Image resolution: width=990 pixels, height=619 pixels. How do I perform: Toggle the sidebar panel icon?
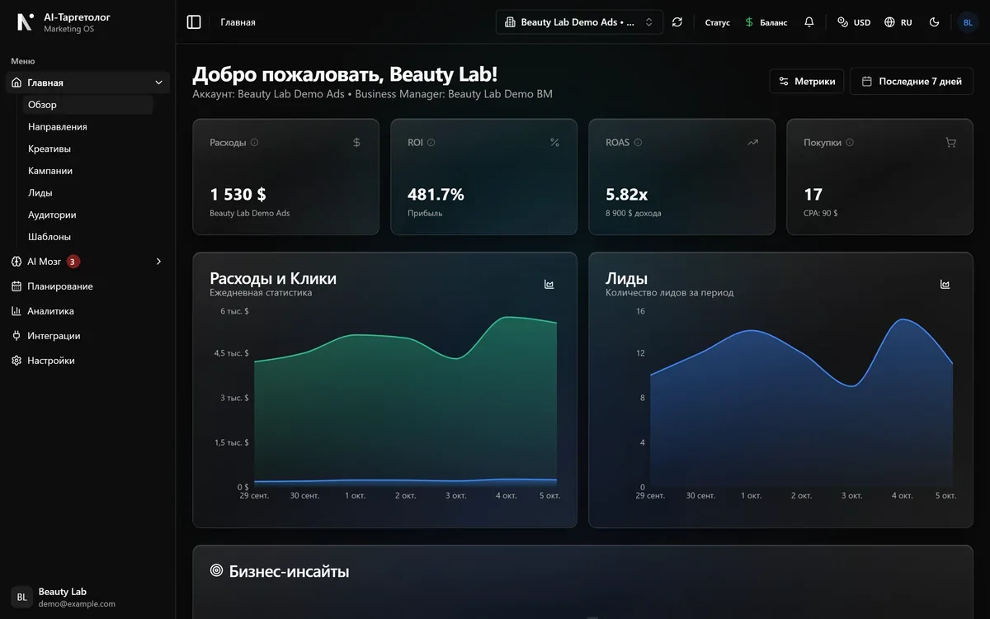click(x=194, y=22)
